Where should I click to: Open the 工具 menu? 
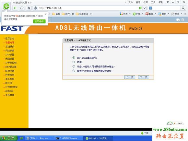pyautogui.click(x=153, y=2)
